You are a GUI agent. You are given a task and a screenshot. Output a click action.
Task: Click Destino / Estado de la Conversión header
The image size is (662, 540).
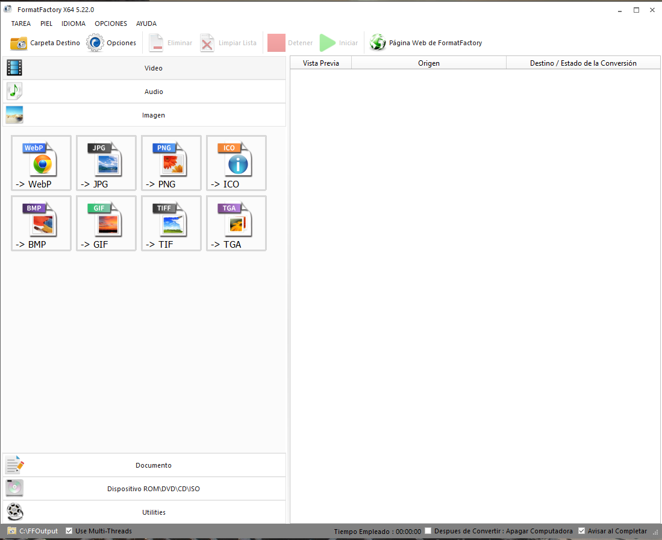583,63
